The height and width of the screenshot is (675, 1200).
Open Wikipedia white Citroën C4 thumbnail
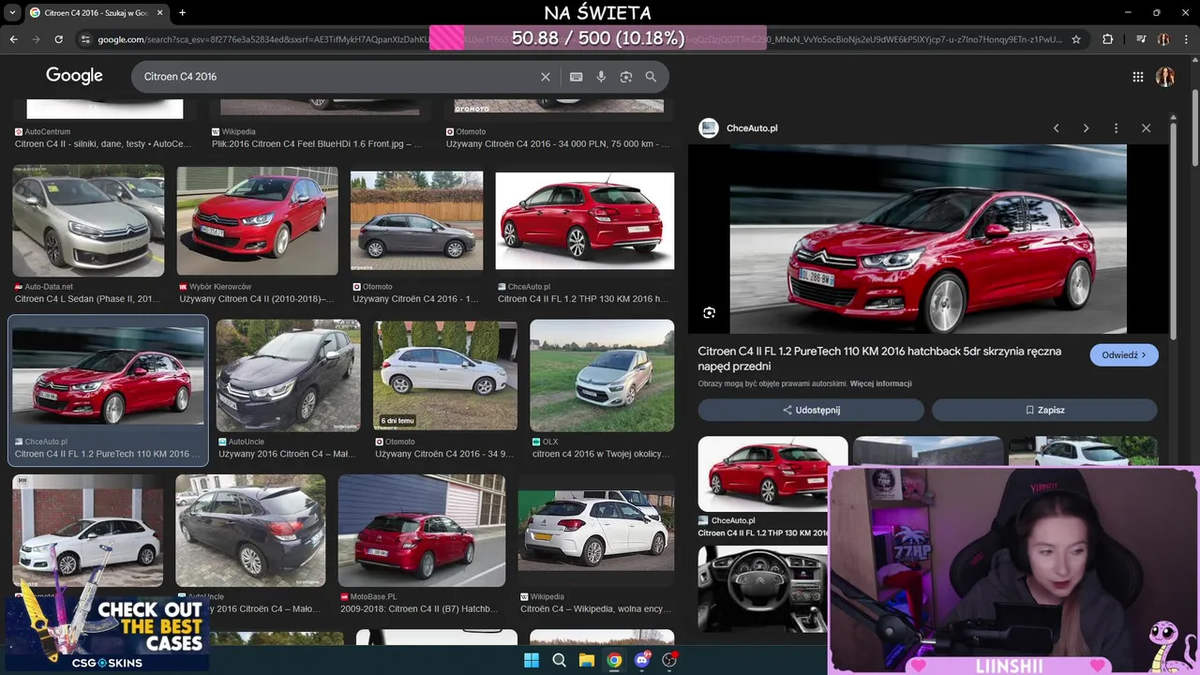point(596,531)
